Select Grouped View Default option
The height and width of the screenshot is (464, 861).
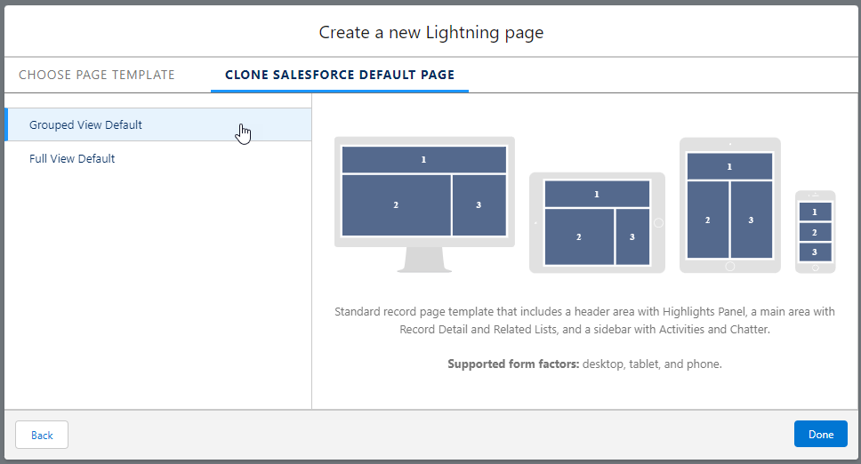(158, 124)
